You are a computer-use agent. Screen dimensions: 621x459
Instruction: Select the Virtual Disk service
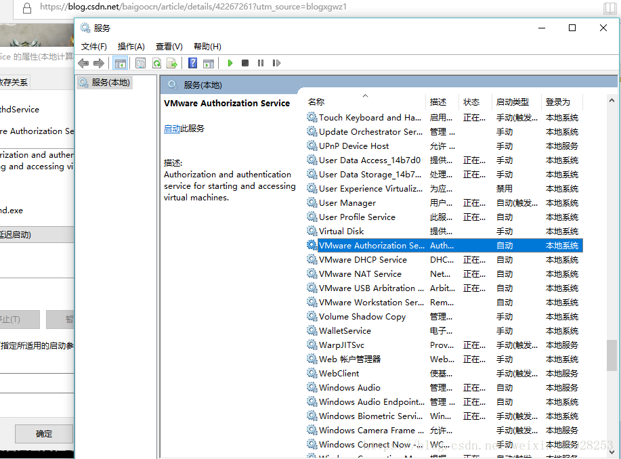coord(444,232)
